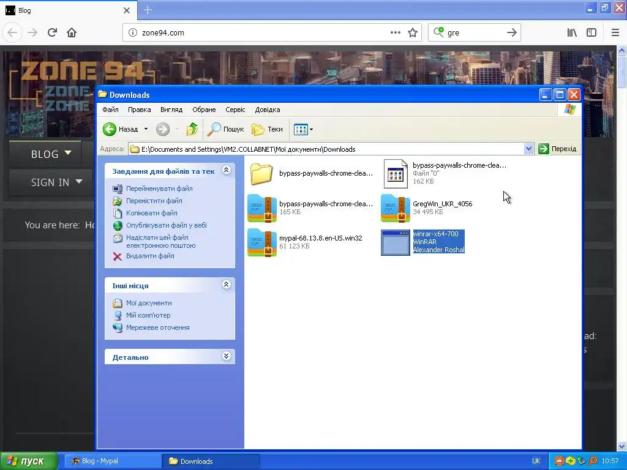Click the browser search box with gre
Image resolution: width=627 pixels, height=470 pixels.
(x=475, y=33)
